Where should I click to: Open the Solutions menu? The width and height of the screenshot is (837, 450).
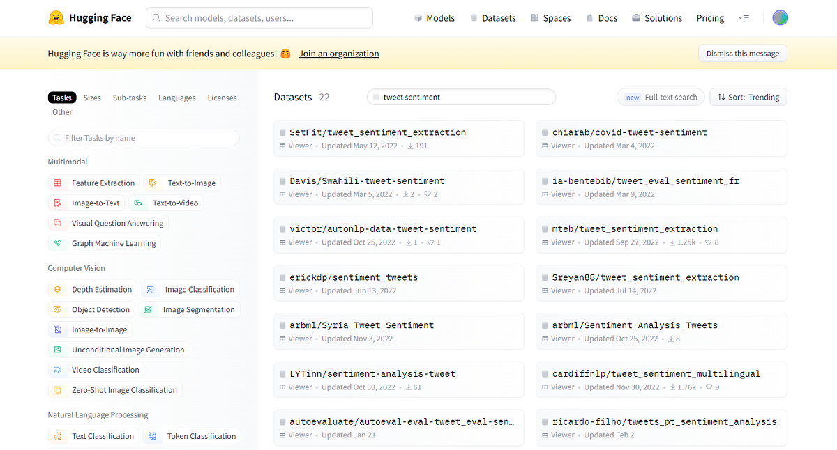pos(657,18)
